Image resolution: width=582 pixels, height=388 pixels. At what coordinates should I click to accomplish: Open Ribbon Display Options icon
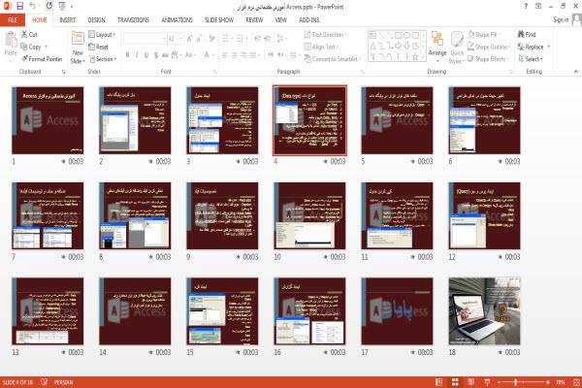pos(538,6)
